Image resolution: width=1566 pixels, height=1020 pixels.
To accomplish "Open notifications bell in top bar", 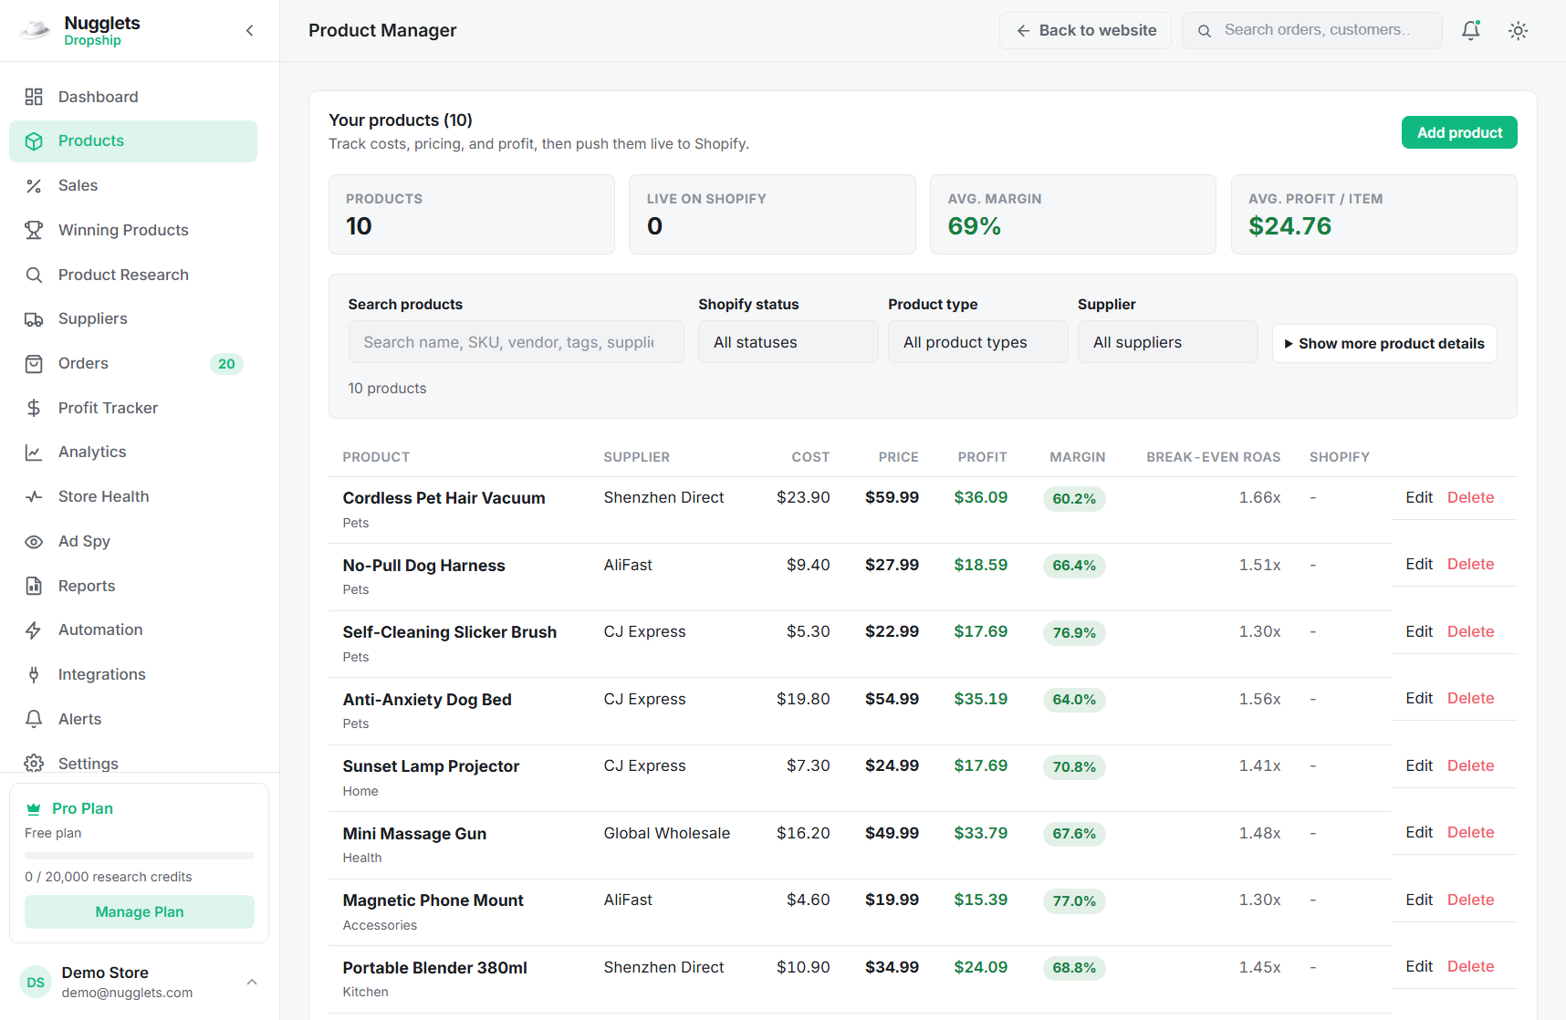I will coord(1471,31).
